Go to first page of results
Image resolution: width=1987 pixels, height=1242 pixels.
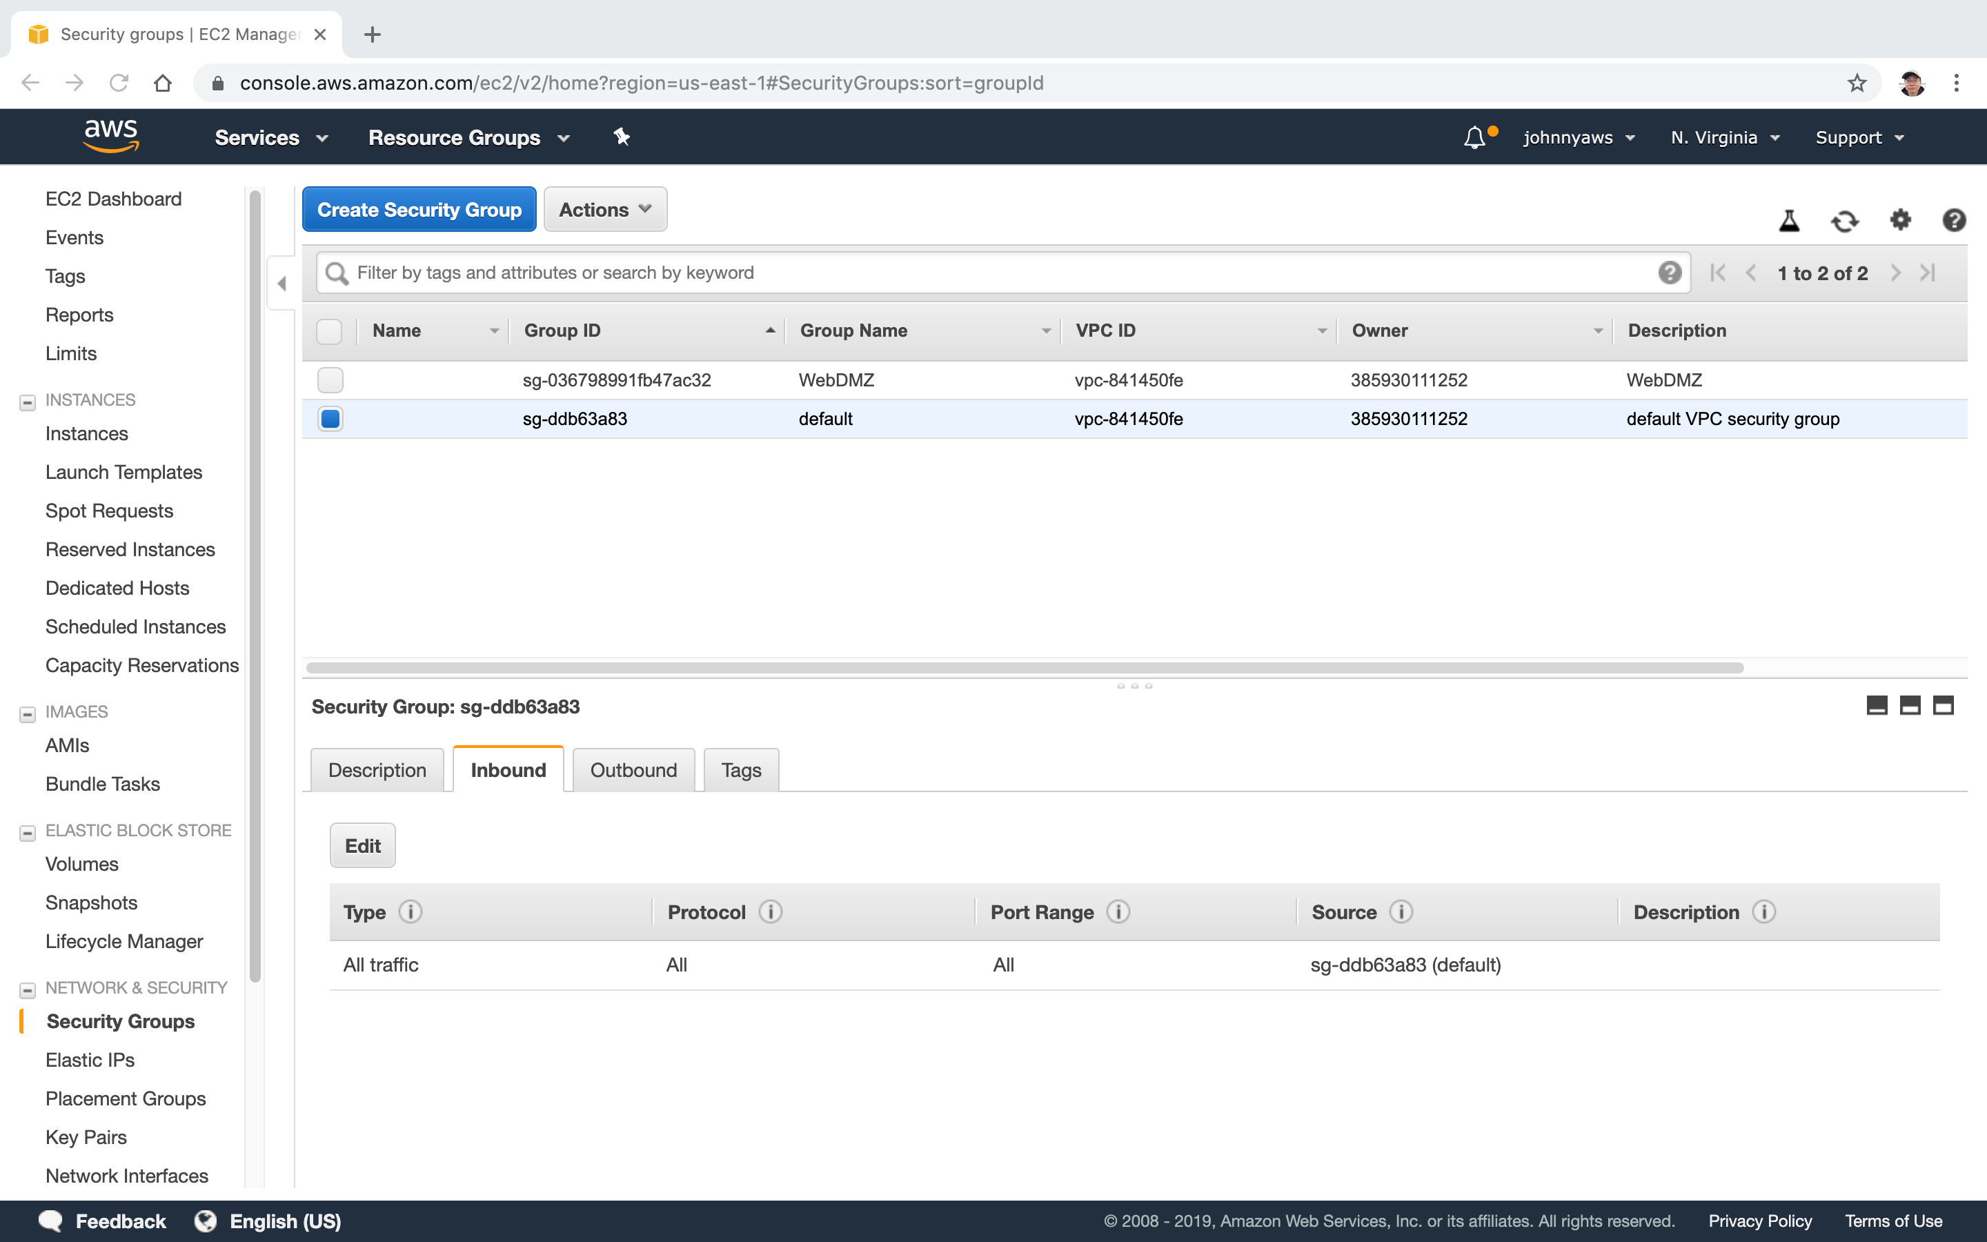pyautogui.click(x=1717, y=273)
